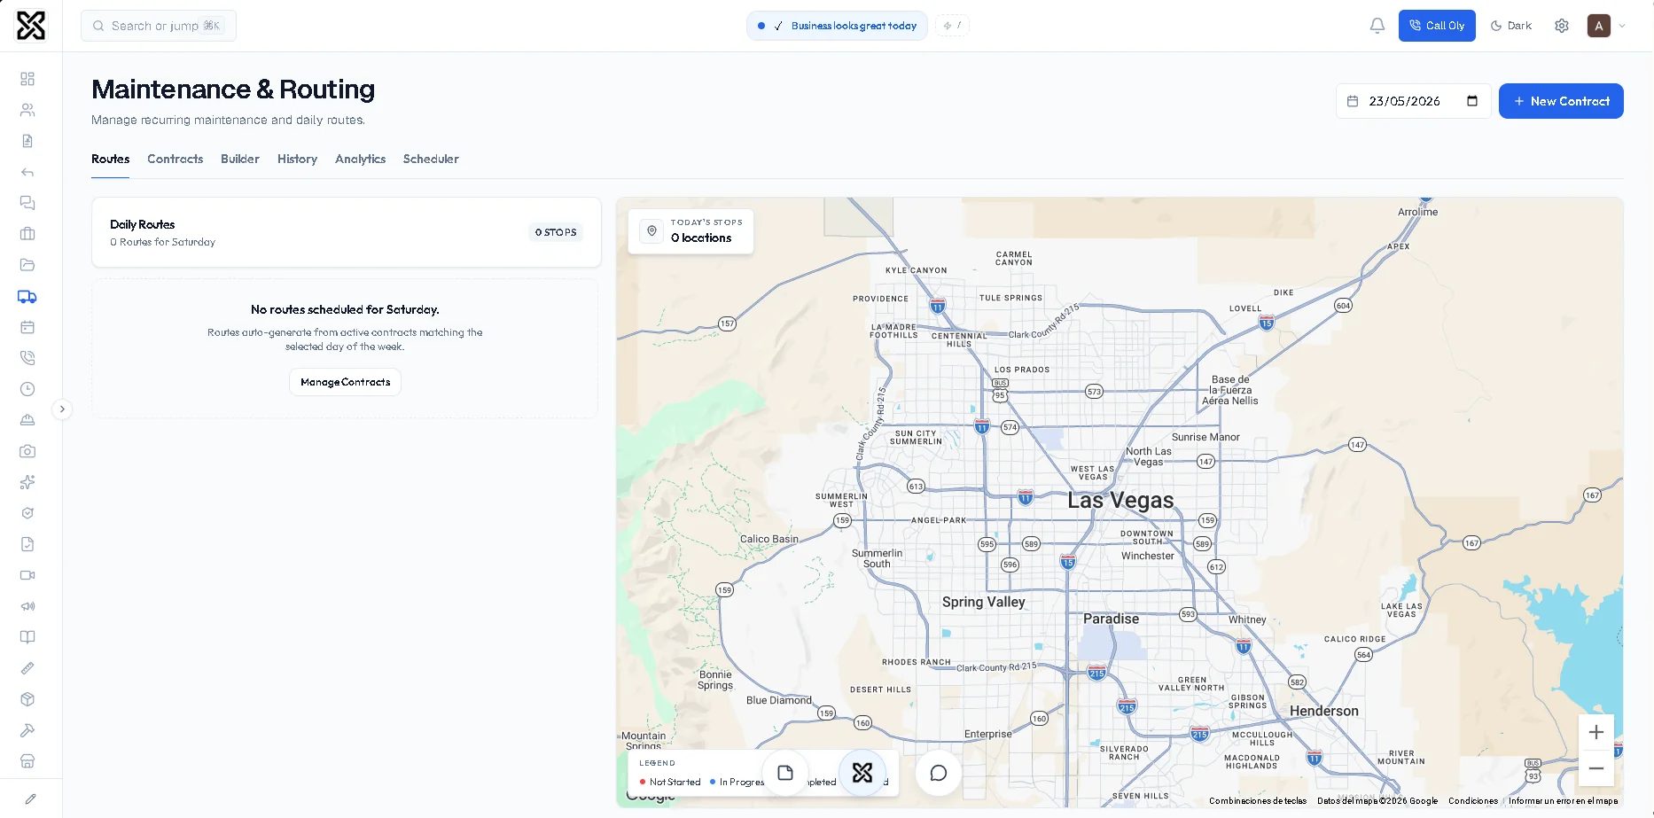Open the ruler measure icon in sidebar
The height and width of the screenshot is (818, 1654).
click(x=27, y=668)
